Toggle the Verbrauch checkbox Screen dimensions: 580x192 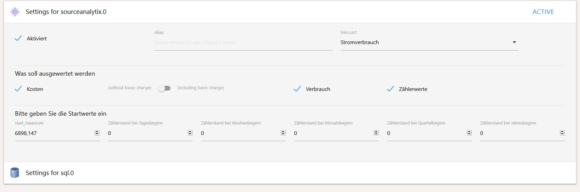(x=297, y=89)
